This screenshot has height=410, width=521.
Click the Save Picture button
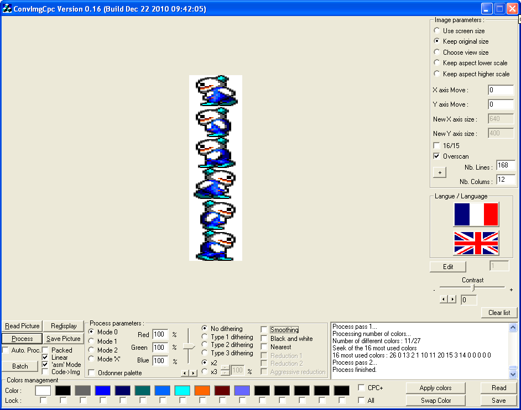pyautogui.click(x=64, y=339)
